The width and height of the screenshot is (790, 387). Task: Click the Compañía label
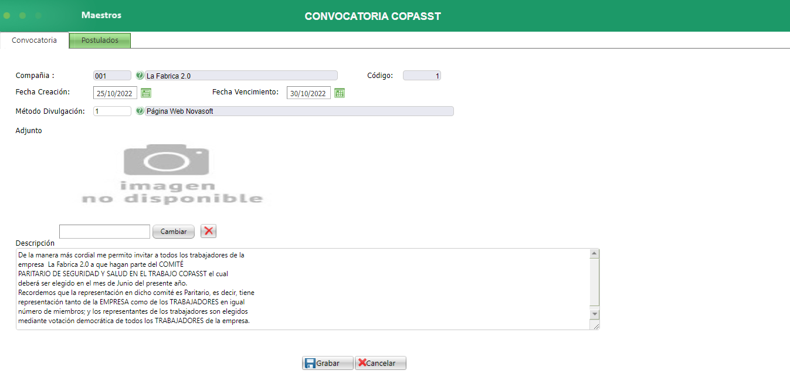click(x=35, y=76)
